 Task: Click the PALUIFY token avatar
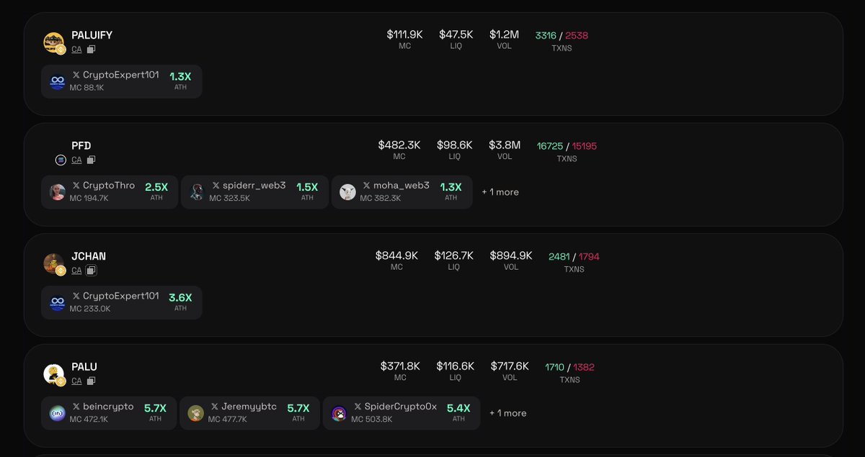[x=53, y=42]
